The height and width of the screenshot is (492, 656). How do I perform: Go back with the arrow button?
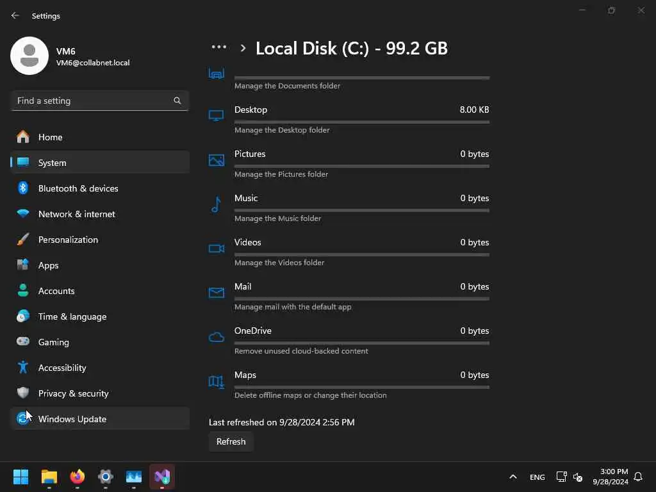tap(15, 15)
